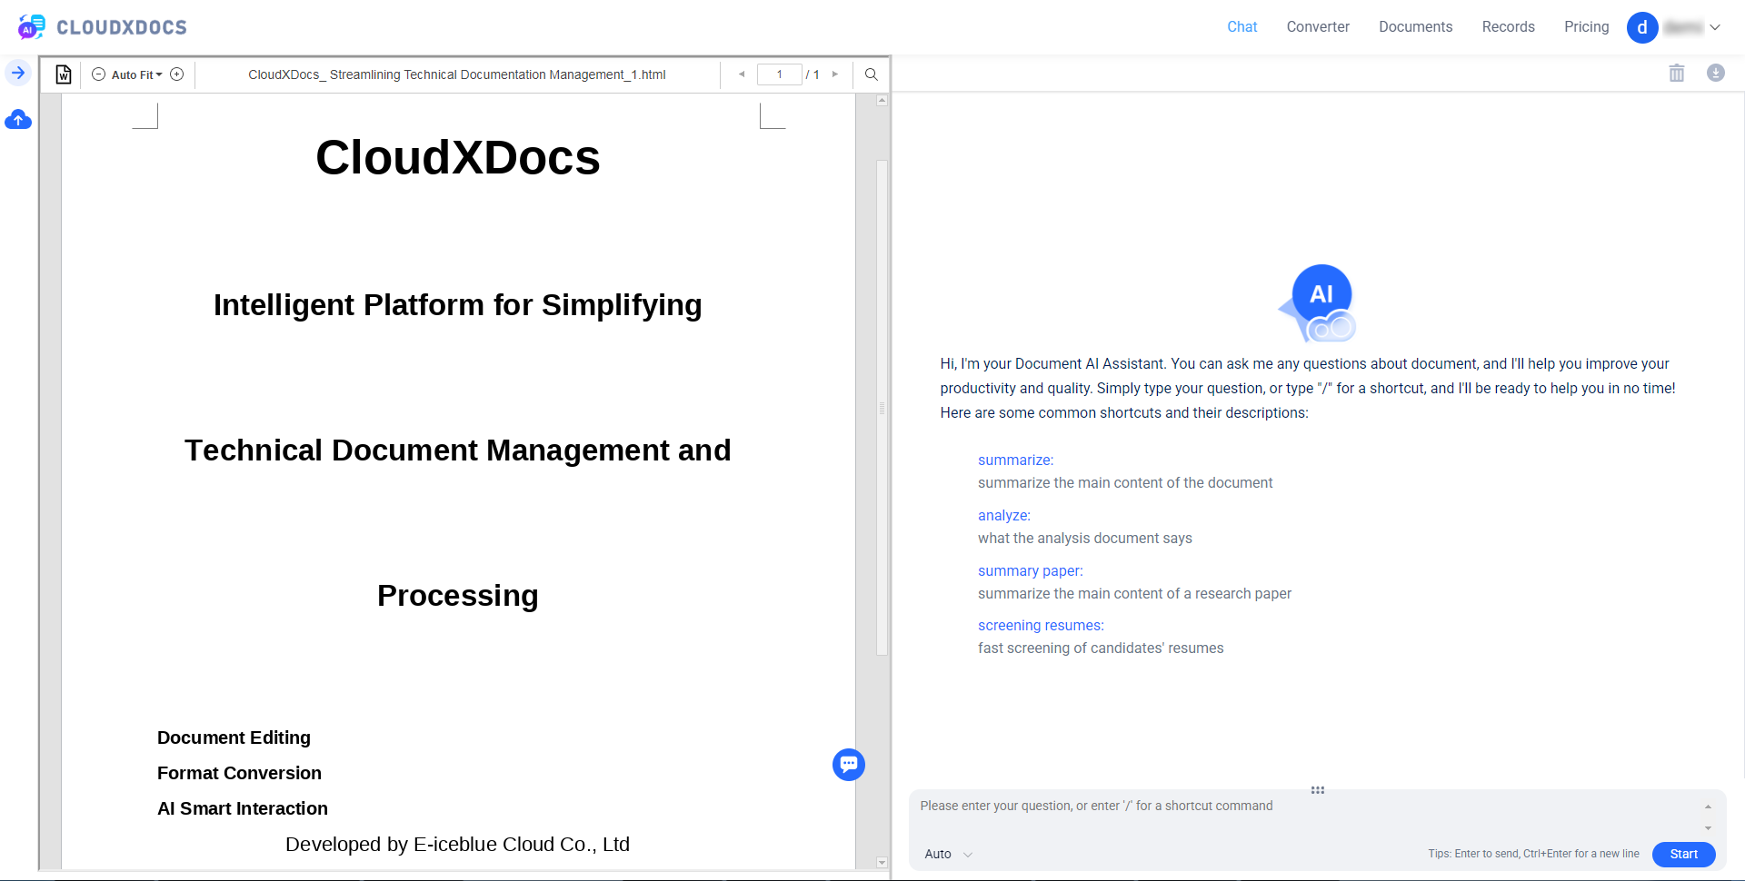Click the summary paper shortcut
1745x881 pixels.
tap(1031, 571)
